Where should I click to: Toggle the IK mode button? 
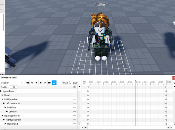(14, 87)
